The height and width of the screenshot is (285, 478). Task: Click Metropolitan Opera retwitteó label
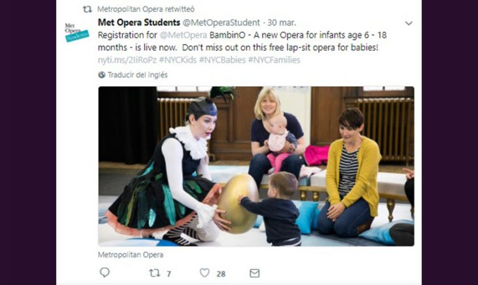click(x=146, y=9)
